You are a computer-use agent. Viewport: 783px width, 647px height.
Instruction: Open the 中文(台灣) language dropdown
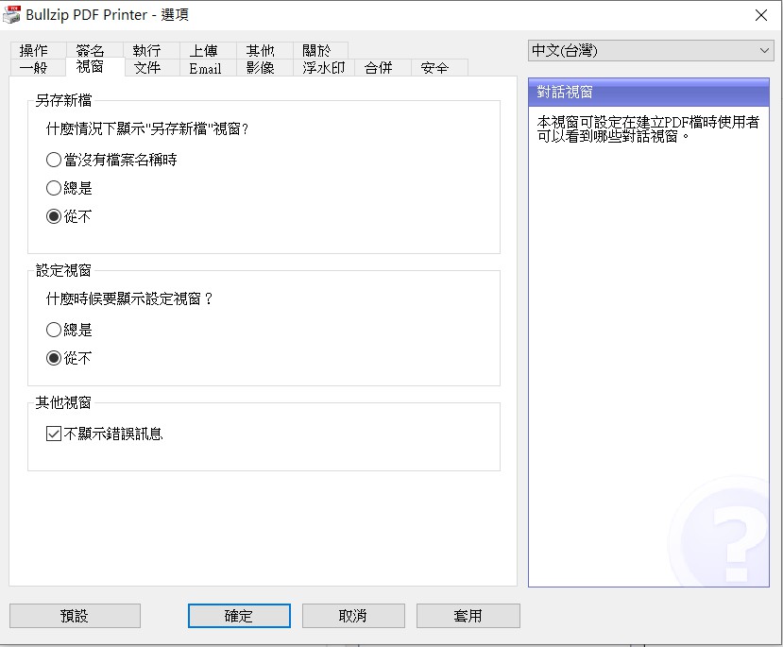pyautogui.click(x=651, y=50)
